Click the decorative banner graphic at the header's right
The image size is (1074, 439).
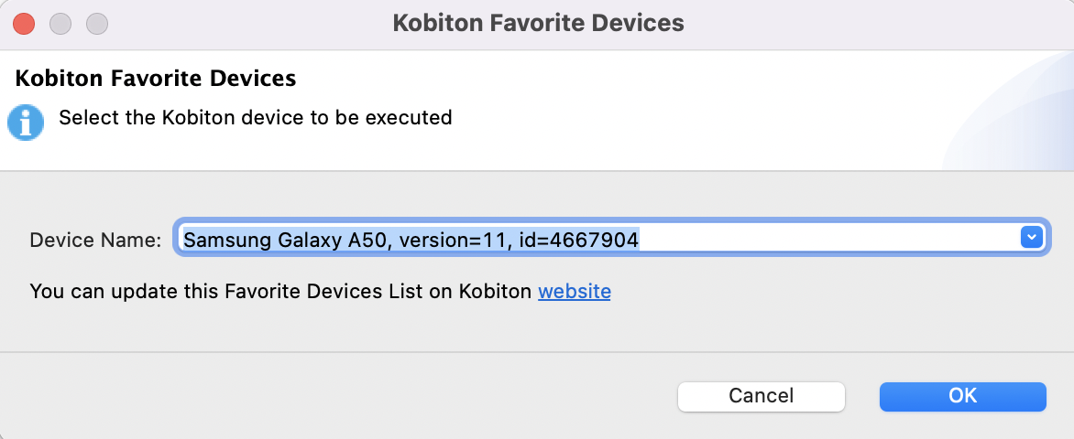coord(1017,119)
